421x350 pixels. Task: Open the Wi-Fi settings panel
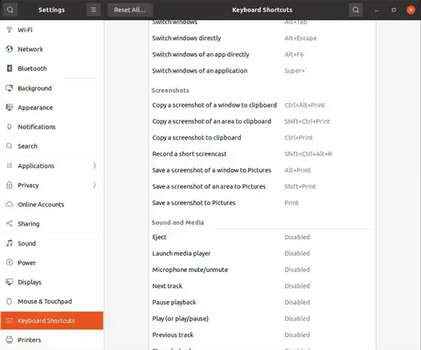51,30
